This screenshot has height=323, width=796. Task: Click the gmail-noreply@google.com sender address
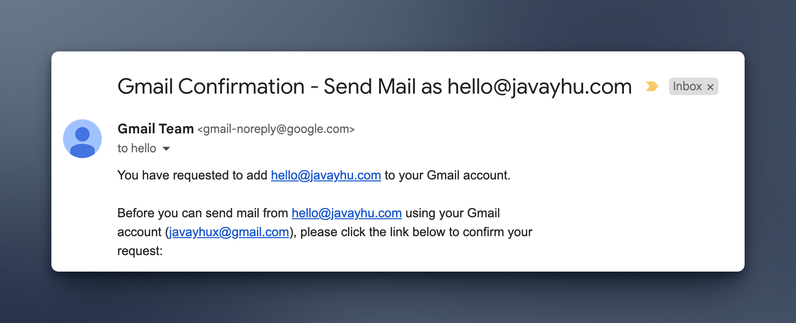pyautogui.click(x=276, y=129)
